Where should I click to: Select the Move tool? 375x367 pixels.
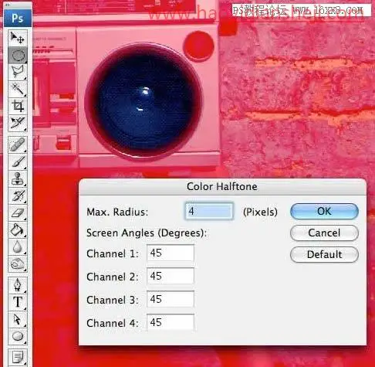[x=18, y=38]
